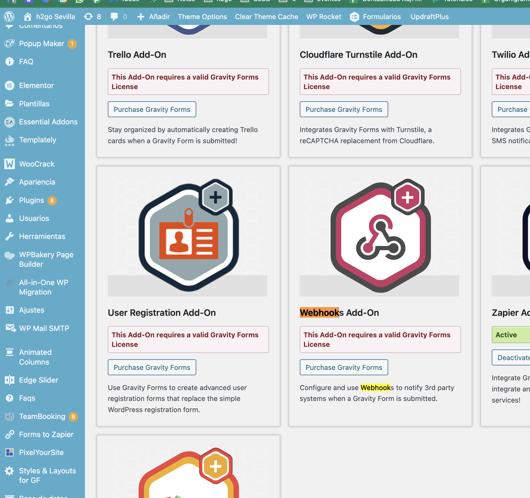Open Theme Options in admin bar
The image size is (530, 498).
tap(202, 17)
